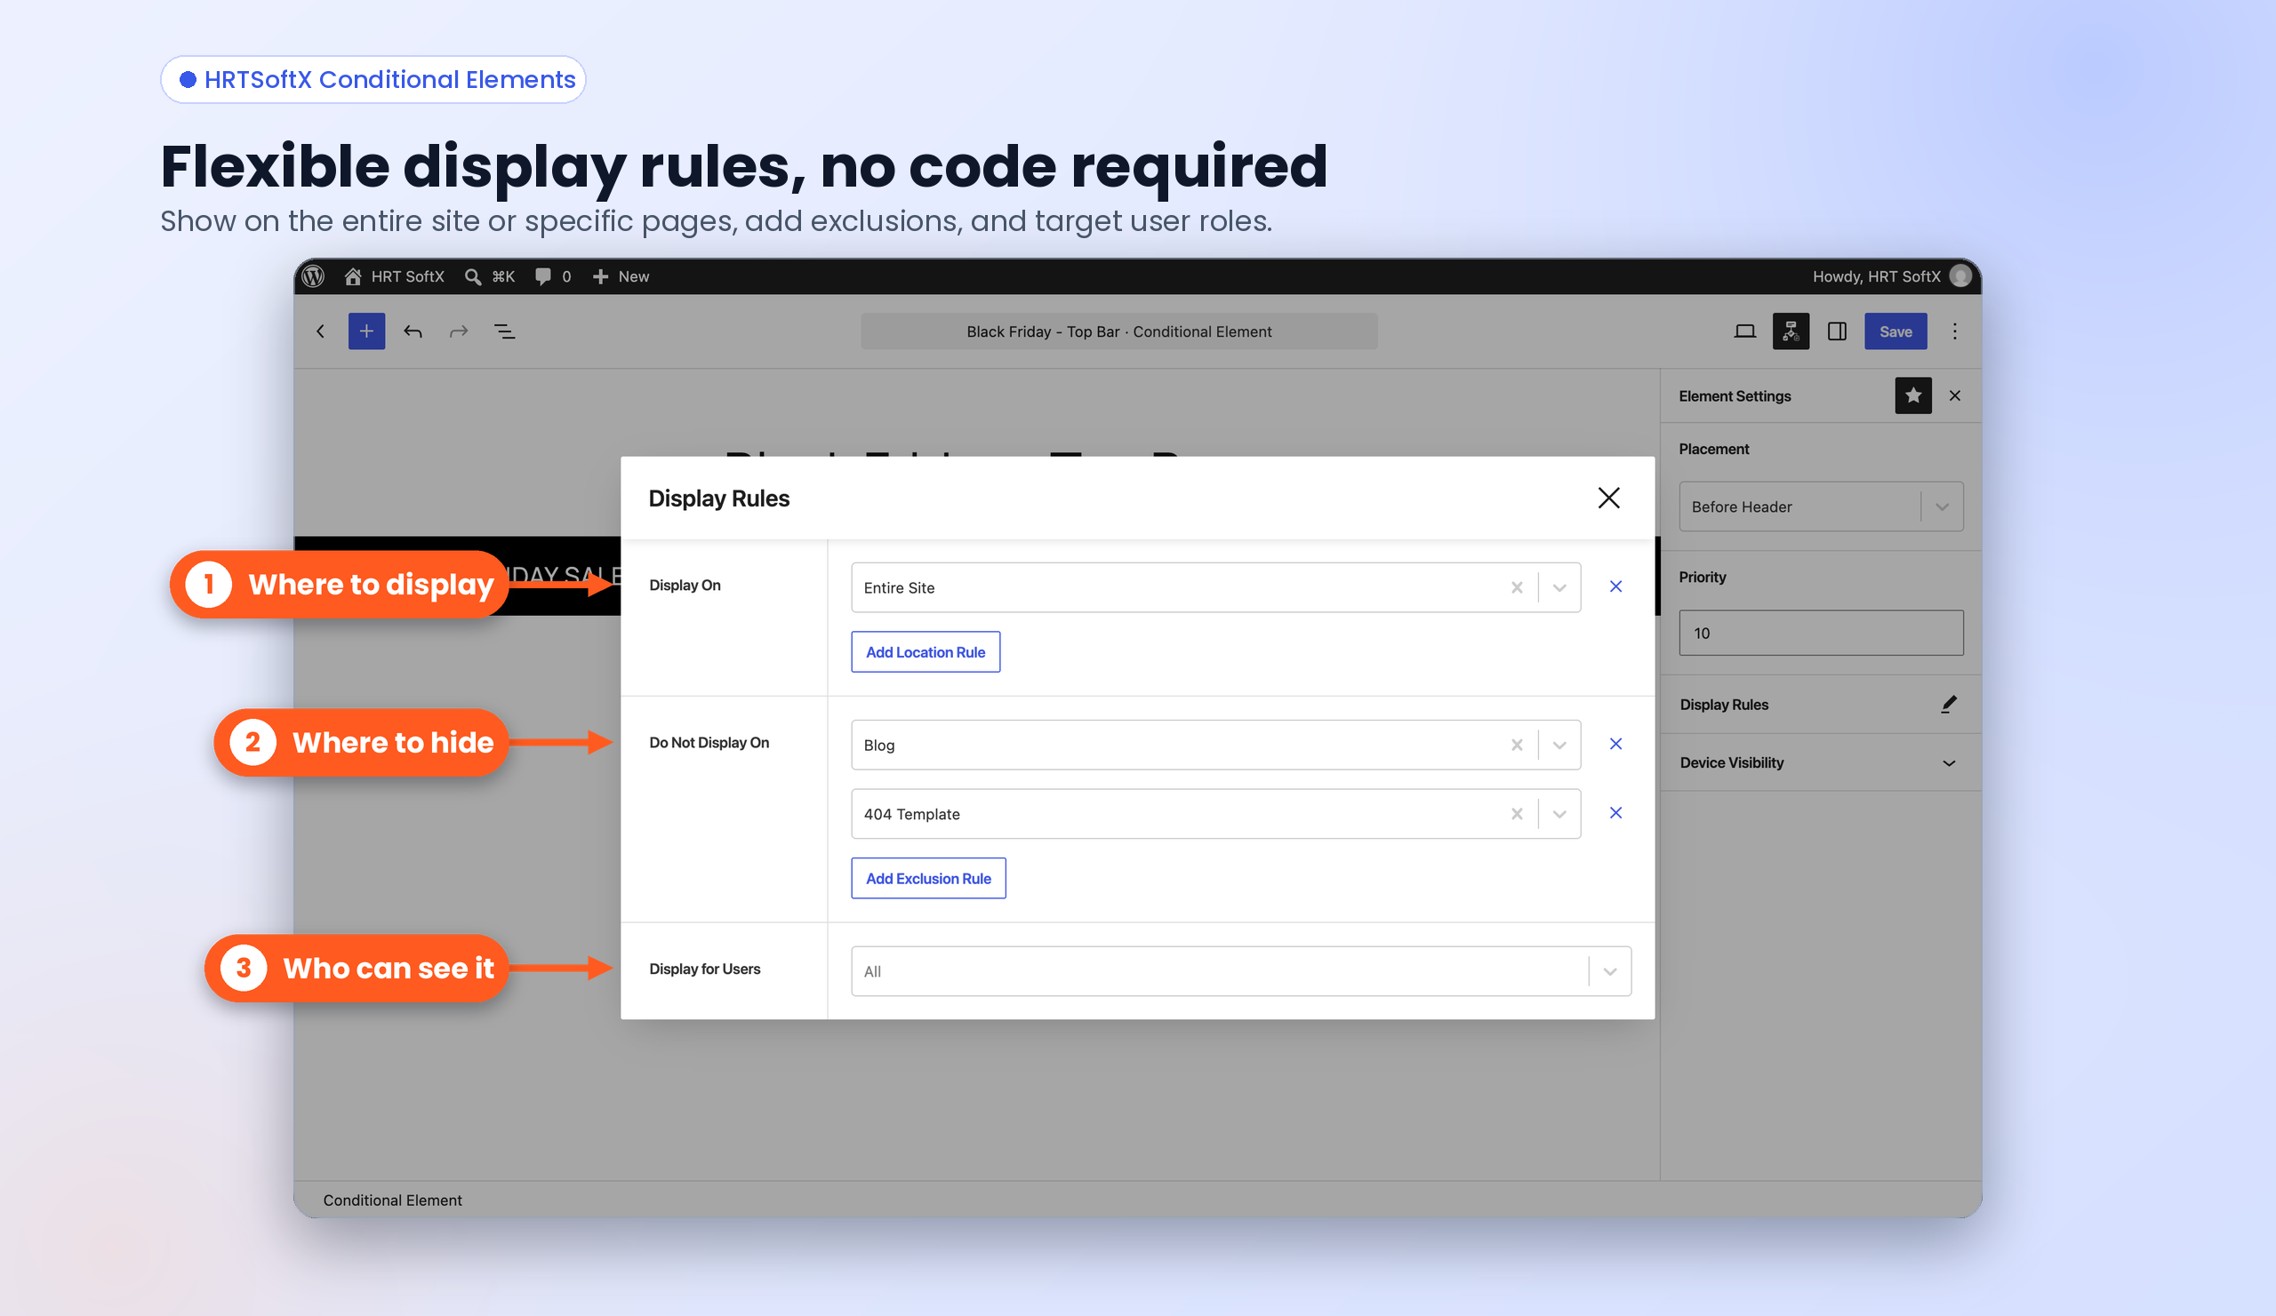Image resolution: width=2276 pixels, height=1316 pixels.
Task: Expand the Entire Site dropdown arrow
Action: coord(1559,587)
